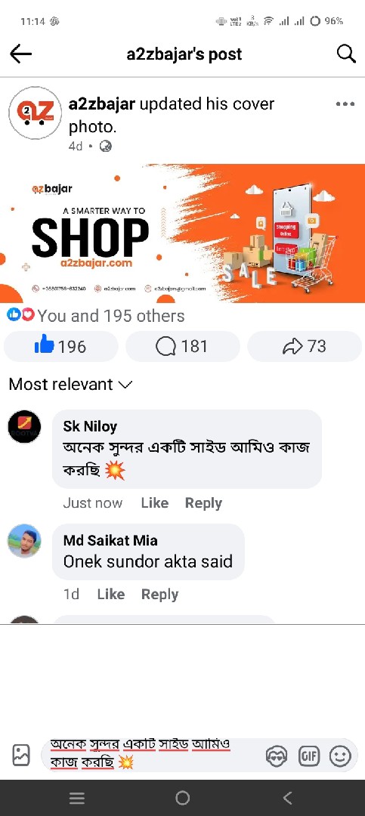
Task: Reply to Md Saikat Mia's comment
Action: point(160,595)
